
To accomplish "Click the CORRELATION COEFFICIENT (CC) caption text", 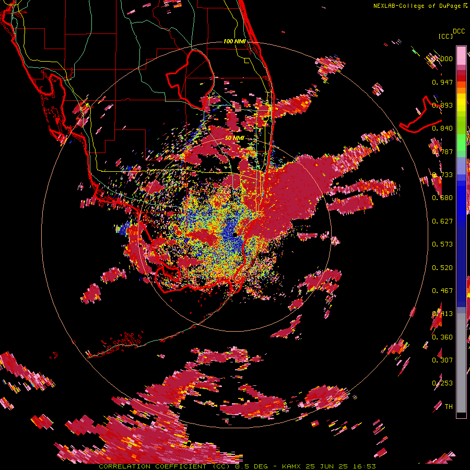I will tap(164, 466).
